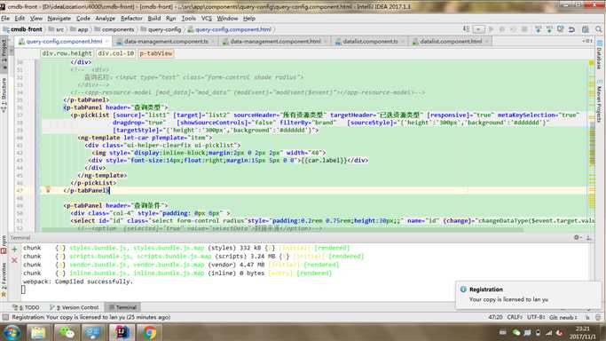Open Git branch selector in status bar
Viewport: 606px width, 341px height.
coord(563,317)
